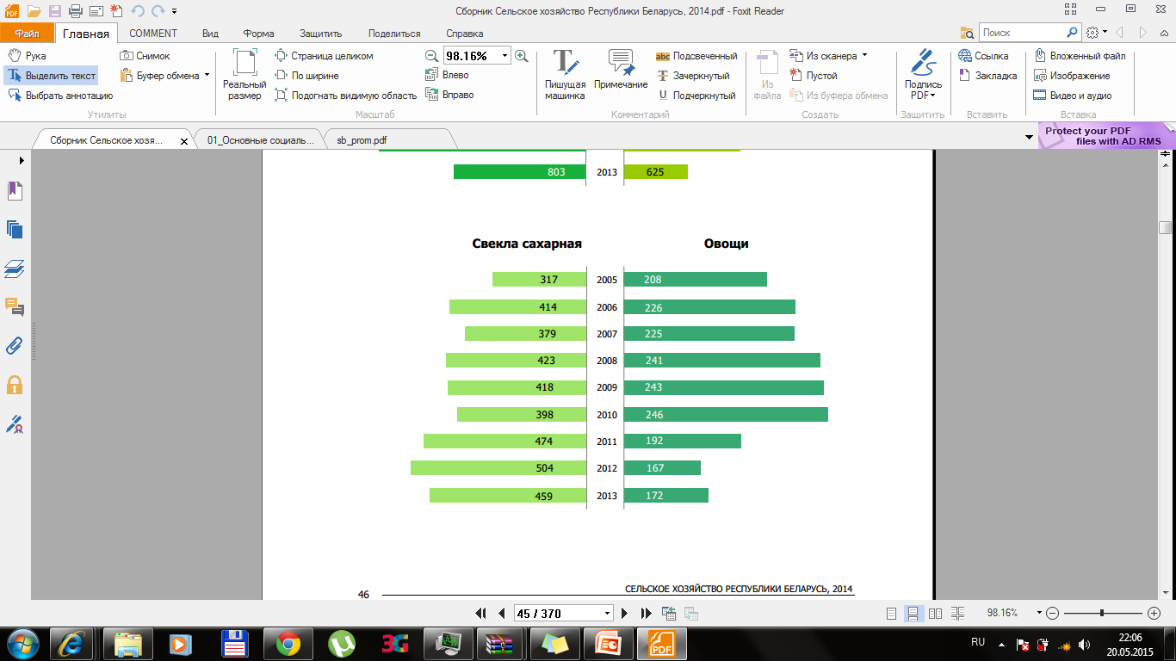Go to the previous page
The width and height of the screenshot is (1176, 661).
(x=502, y=614)
